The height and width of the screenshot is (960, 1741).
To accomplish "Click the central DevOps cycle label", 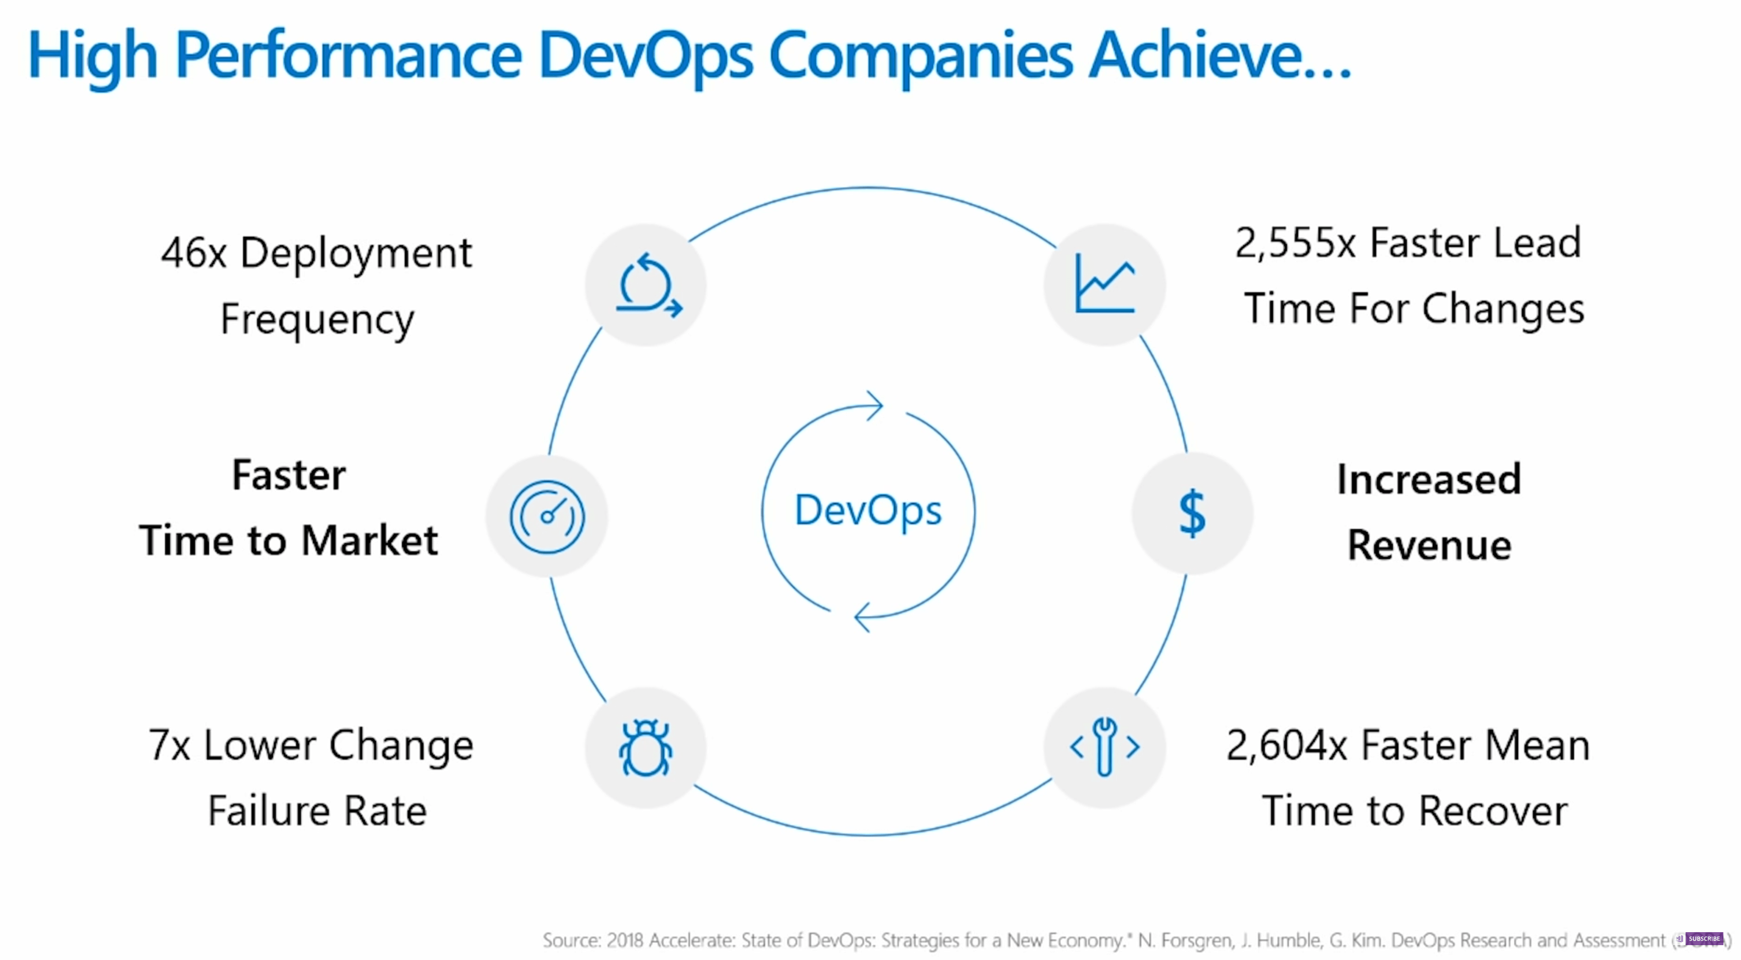I will (x=868, y=511).
